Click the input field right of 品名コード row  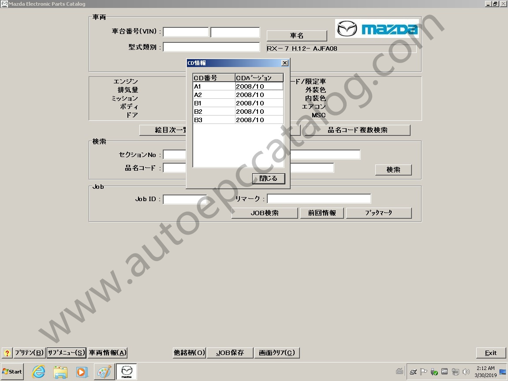[x=312, y=168]
